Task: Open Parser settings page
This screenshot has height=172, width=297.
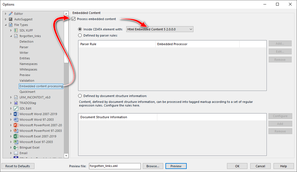Action: pos(24,47)
